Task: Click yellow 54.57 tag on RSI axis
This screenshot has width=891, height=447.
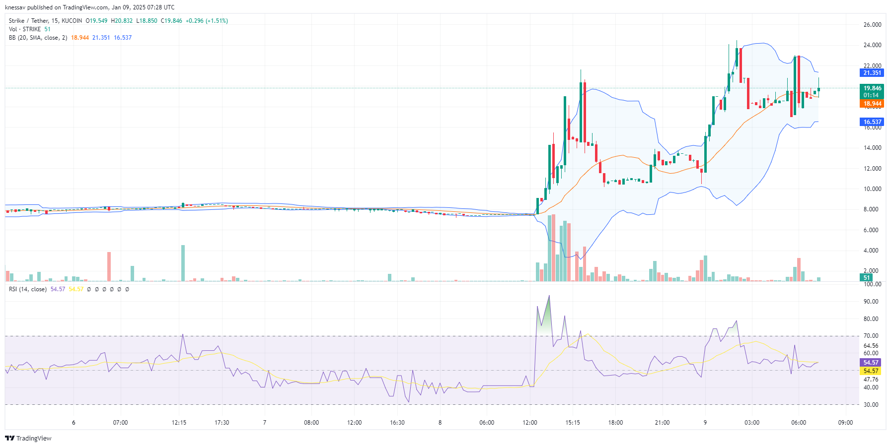Action: [x=871, y=371]
